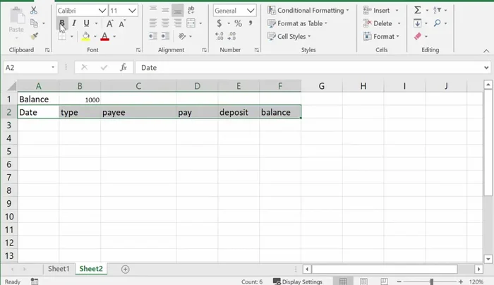
Task: Click the Insert Function fx icon
Action: (123, 67)
